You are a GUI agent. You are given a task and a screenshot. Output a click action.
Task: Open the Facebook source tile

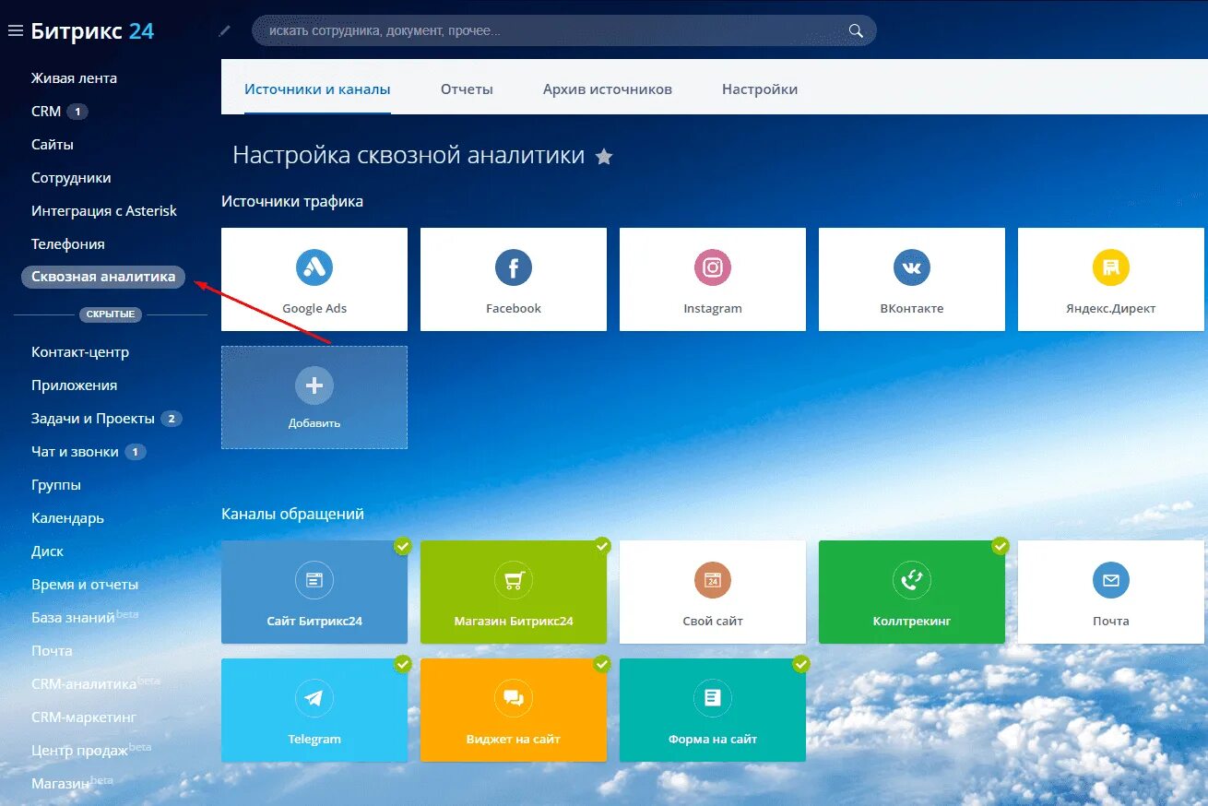[513, 279]
